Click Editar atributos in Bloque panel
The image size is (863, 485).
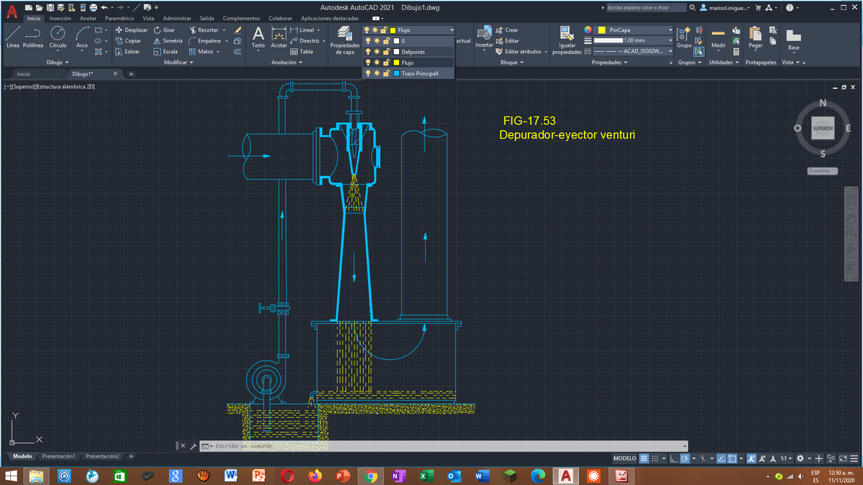(523, 52)
